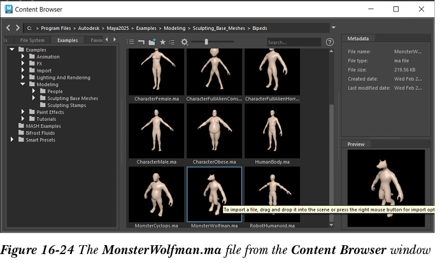Expand the Smart Presets folder

click(12, 139)
